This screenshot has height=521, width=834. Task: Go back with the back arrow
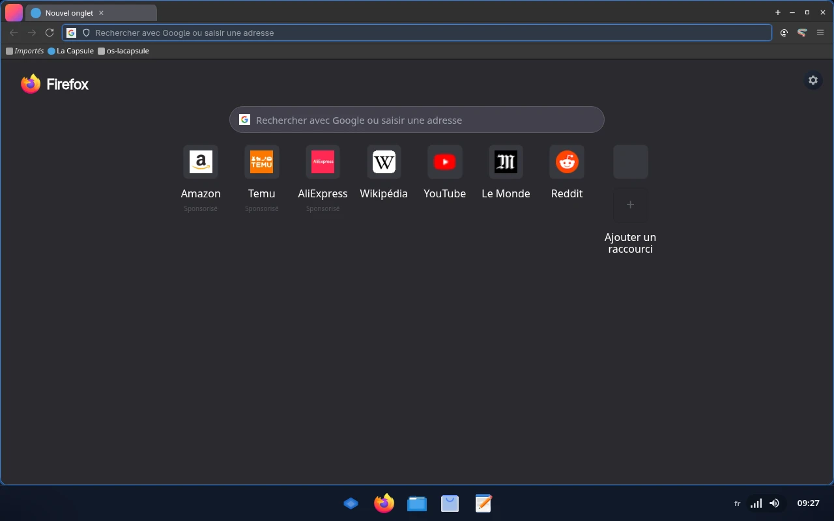point(14,33)
